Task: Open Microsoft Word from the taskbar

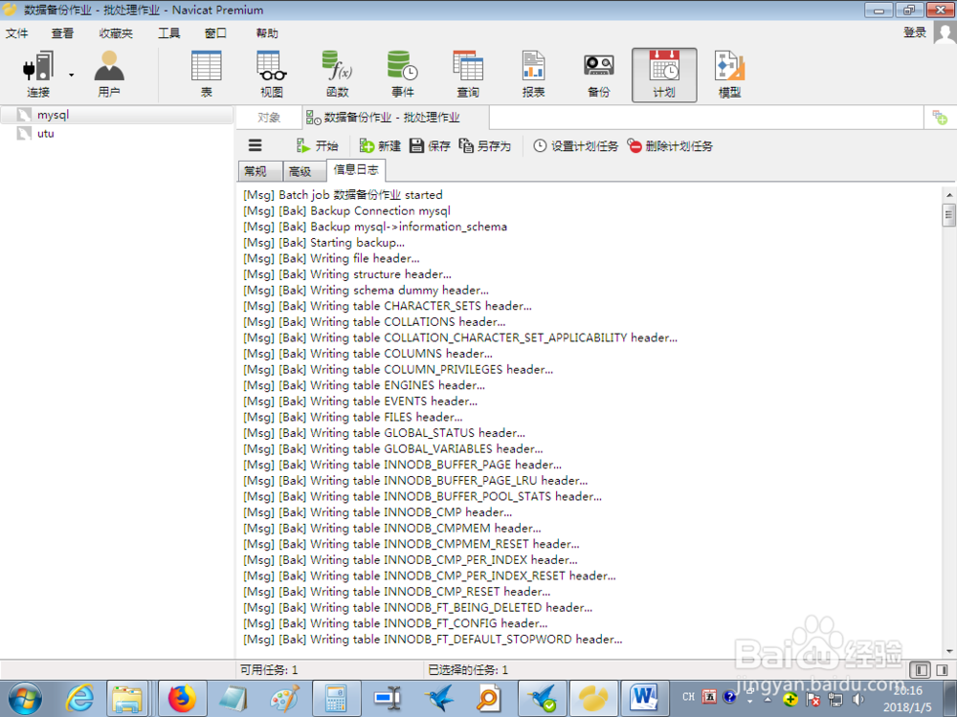Action: click(x=644, y=699)
